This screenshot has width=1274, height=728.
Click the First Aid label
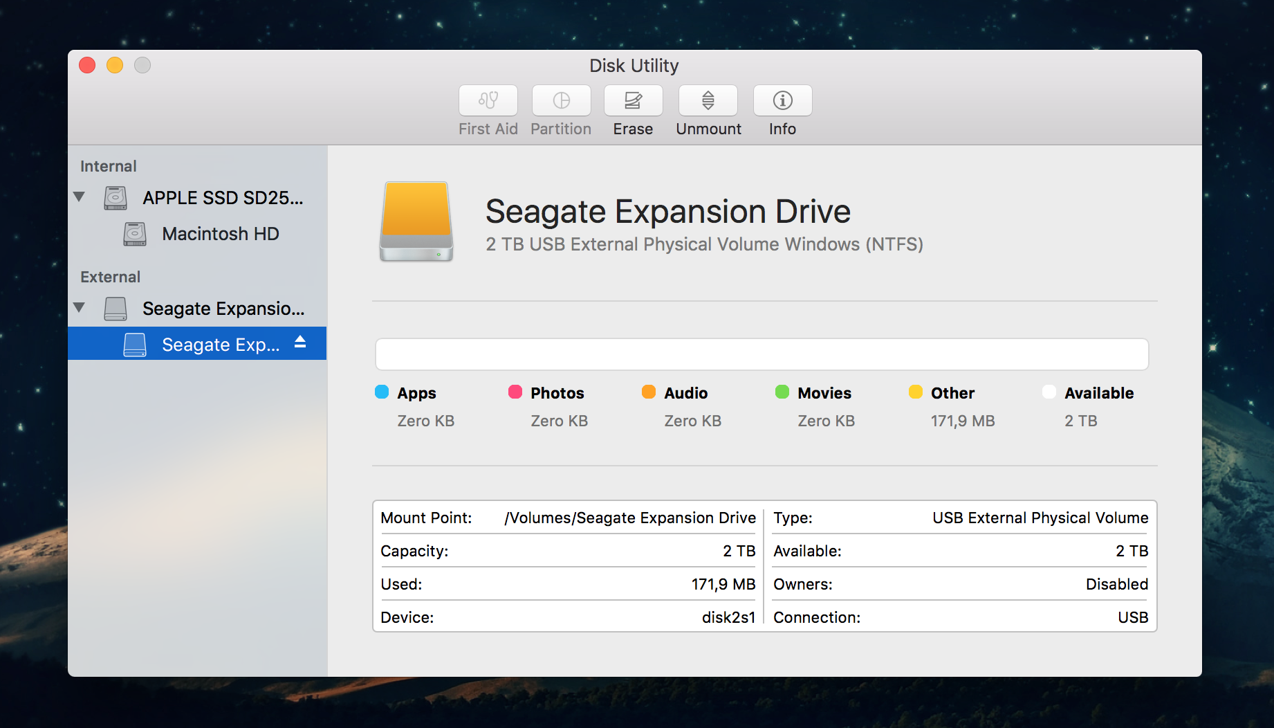(488, 129)
